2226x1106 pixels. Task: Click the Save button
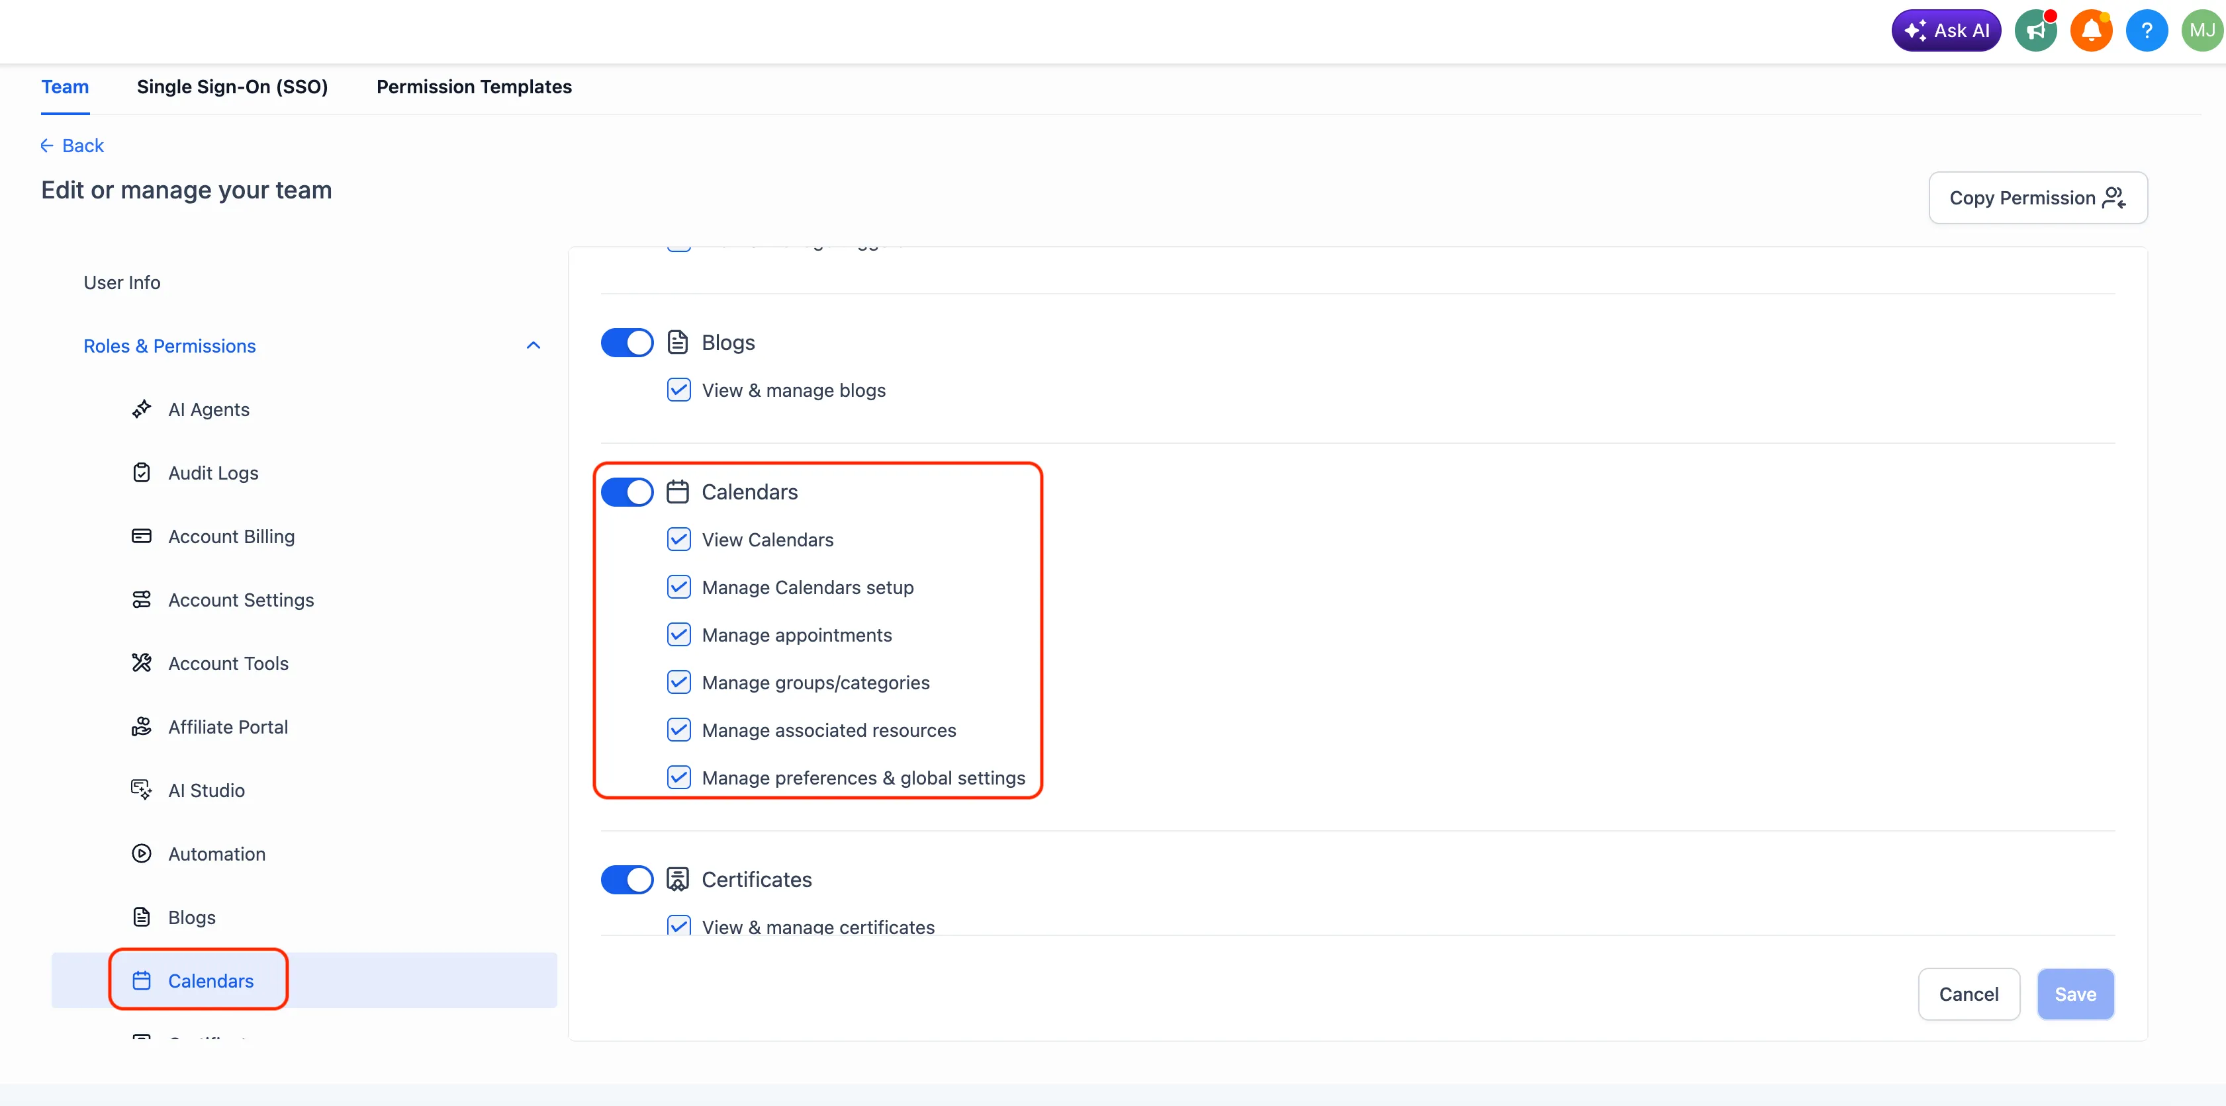(2075, 994)
